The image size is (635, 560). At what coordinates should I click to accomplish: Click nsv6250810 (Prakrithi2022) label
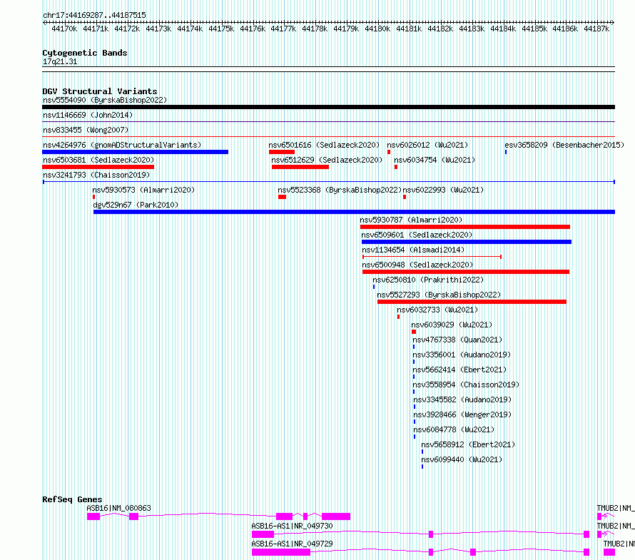pyautogui.click(x=428, y=280)
